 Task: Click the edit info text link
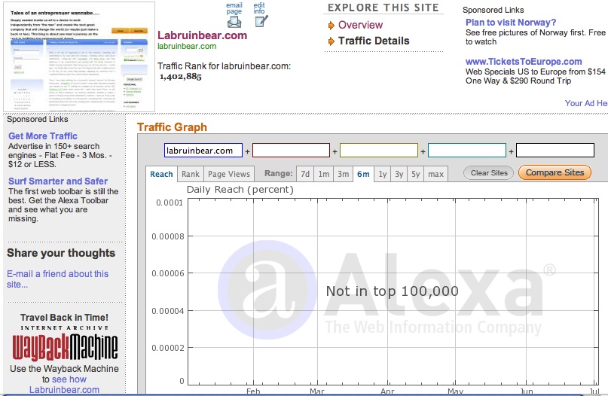click(259, 8)
